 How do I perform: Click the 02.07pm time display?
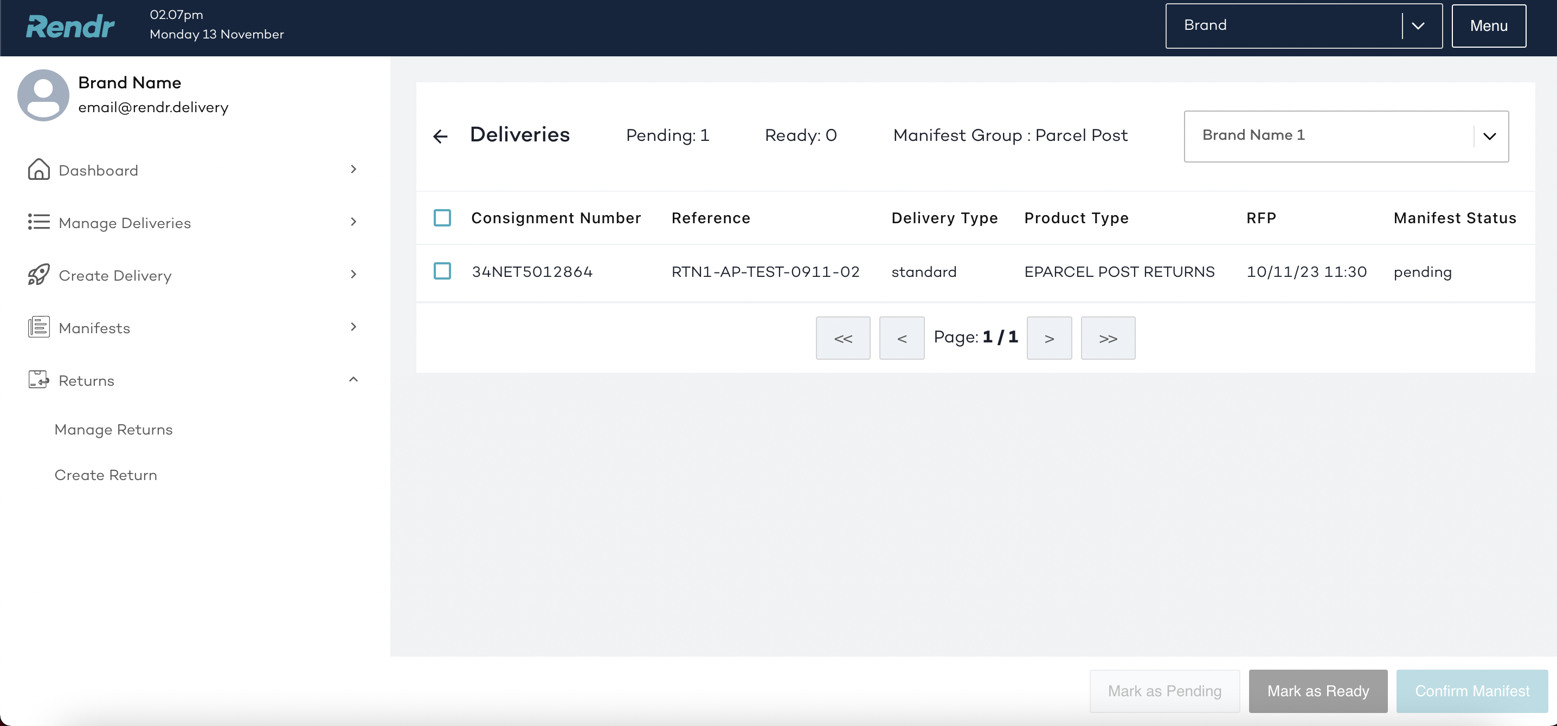(177, 15)
